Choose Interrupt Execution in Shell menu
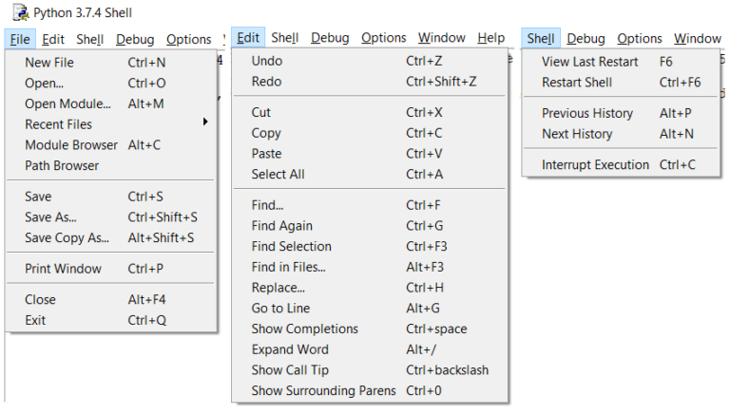 coord(596,164)
